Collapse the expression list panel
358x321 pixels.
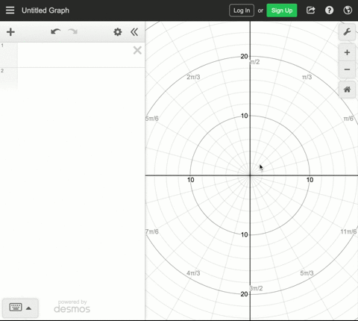click(x=134, y=32)
